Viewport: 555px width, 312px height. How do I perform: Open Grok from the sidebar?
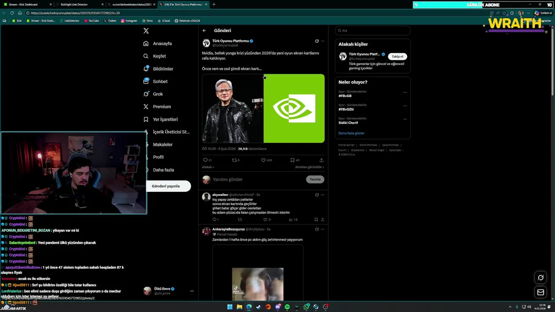pos(153,94)
